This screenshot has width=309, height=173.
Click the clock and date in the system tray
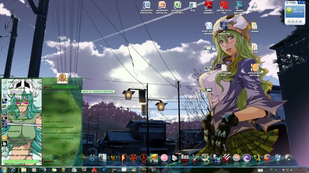(x=300, y=170)
